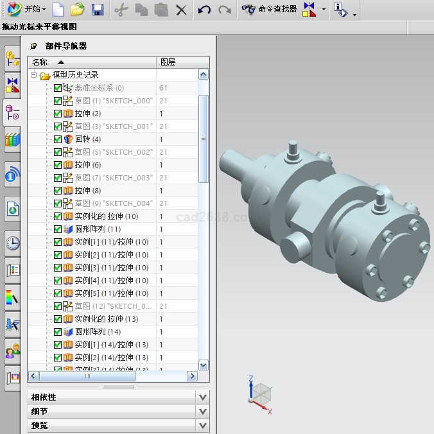
Task: Click the Undo arrow icon
Action: 204,10
